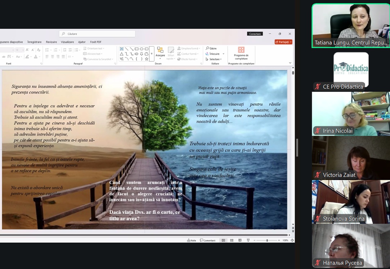Toggle the Note pane
Viewport: 390px width, 269px height.
[x=192, y=240]
